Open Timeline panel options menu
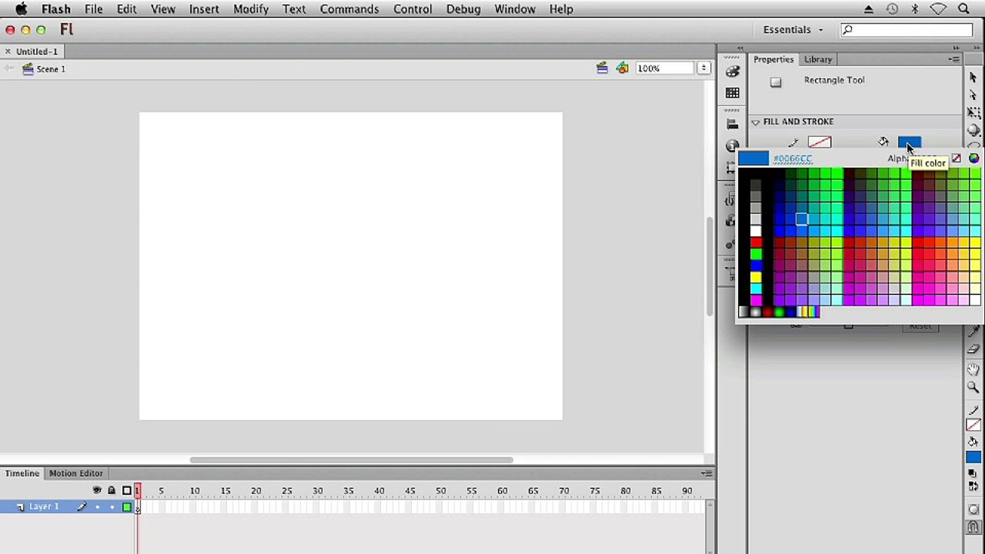This screenshot has height=554, width=985. (706, 473)
